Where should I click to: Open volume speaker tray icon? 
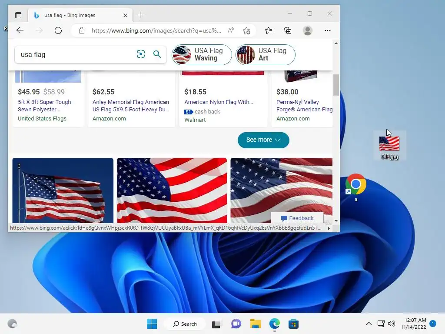(392, 324)
